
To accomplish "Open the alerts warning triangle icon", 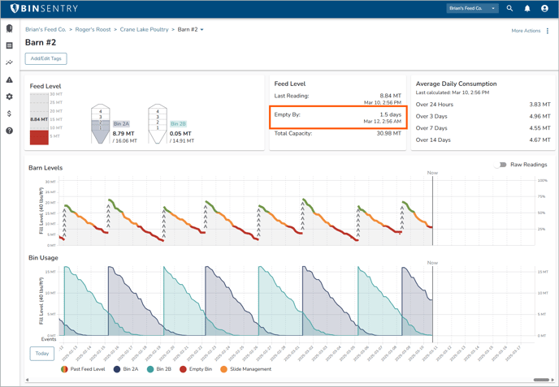I will coord(10,80).
